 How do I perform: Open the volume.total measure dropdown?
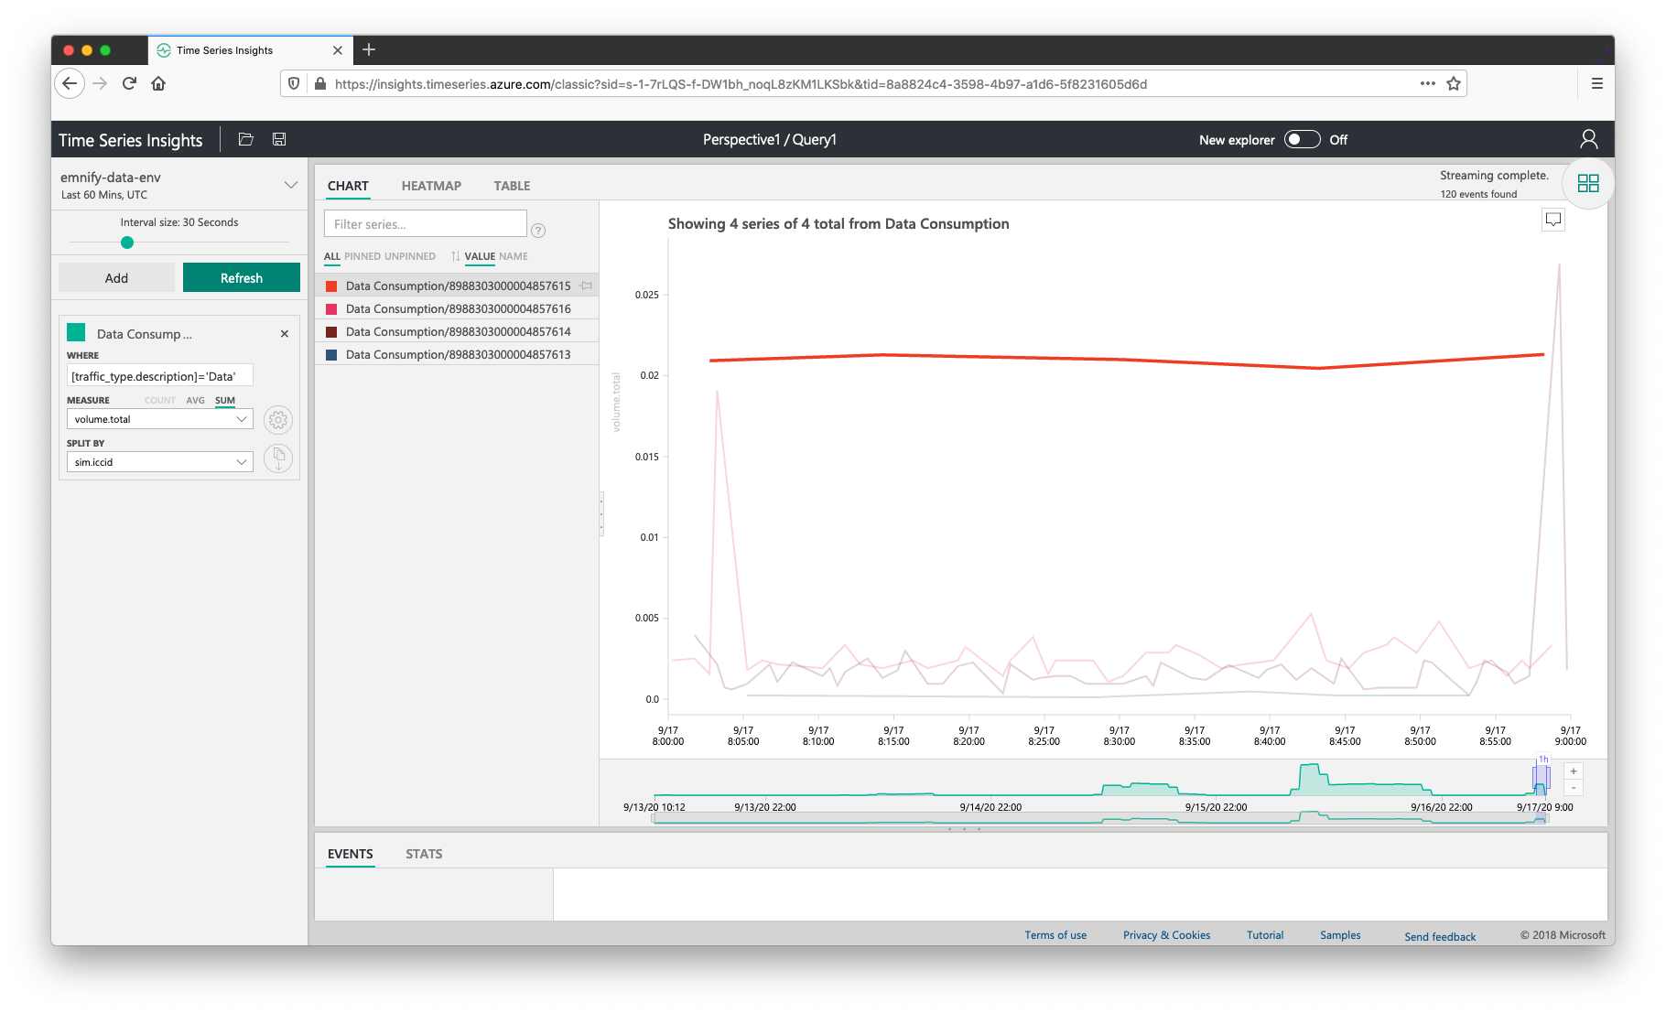[160, 419]
